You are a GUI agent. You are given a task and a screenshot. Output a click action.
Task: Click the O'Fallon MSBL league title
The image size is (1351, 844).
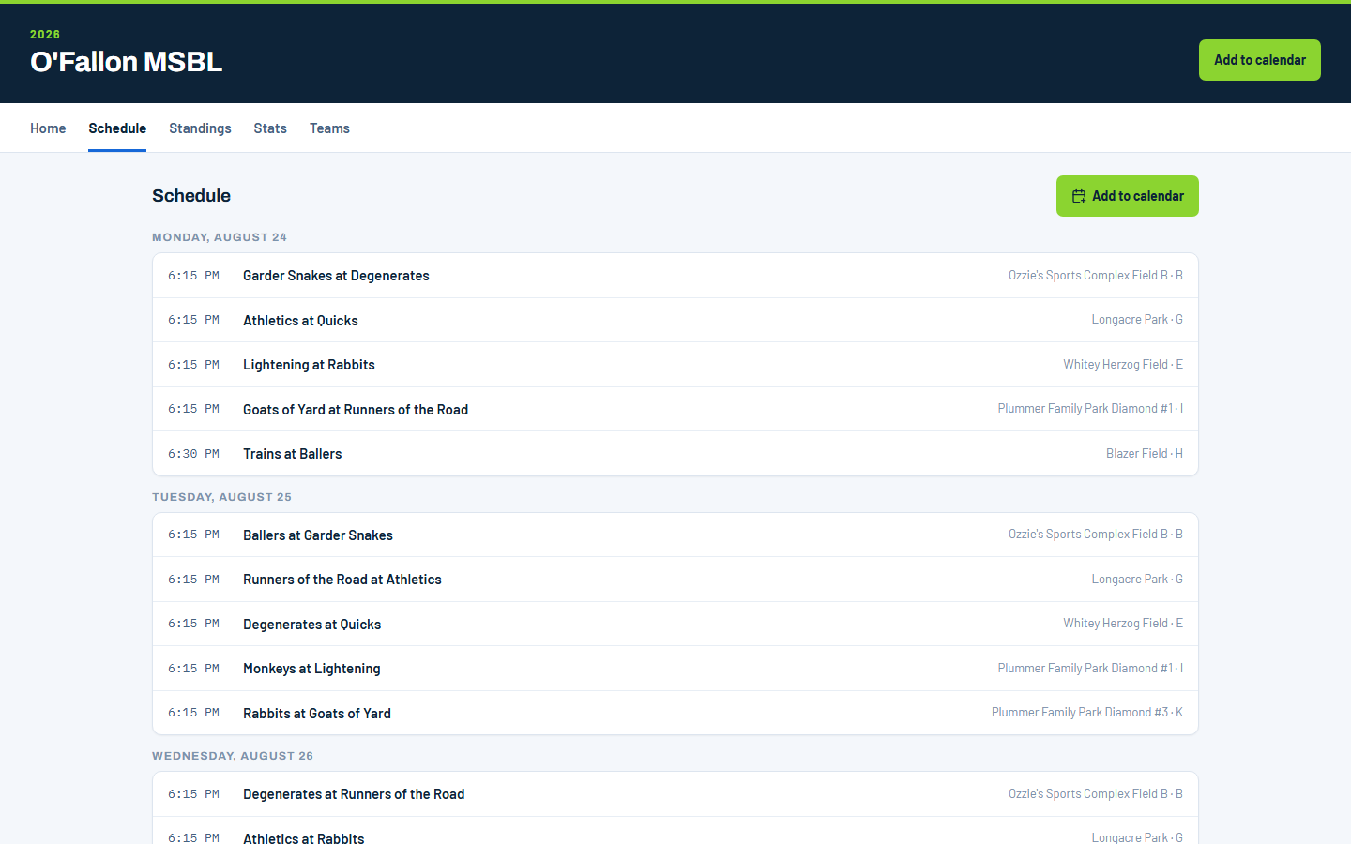(x=126, y=62)
